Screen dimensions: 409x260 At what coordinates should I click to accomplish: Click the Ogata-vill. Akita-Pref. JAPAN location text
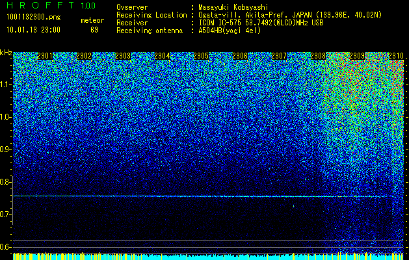[290, 15]
